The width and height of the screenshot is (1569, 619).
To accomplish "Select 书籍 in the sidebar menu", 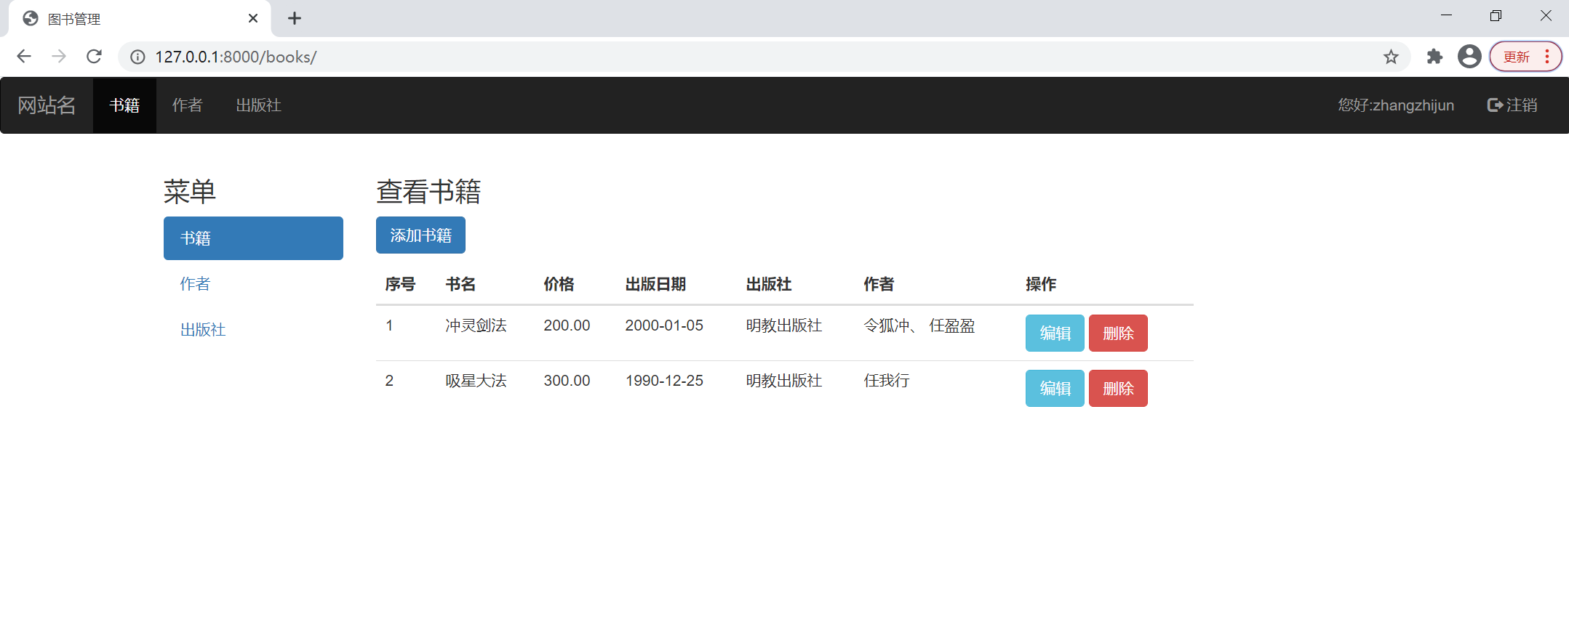I will pos(253,238).
